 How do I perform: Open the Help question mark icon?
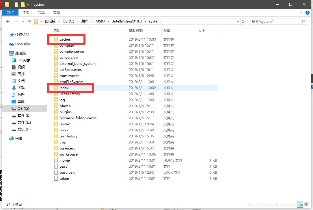308,13
